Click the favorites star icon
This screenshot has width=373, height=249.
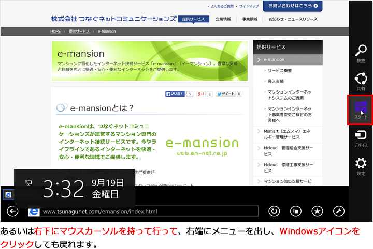[318, 211]
